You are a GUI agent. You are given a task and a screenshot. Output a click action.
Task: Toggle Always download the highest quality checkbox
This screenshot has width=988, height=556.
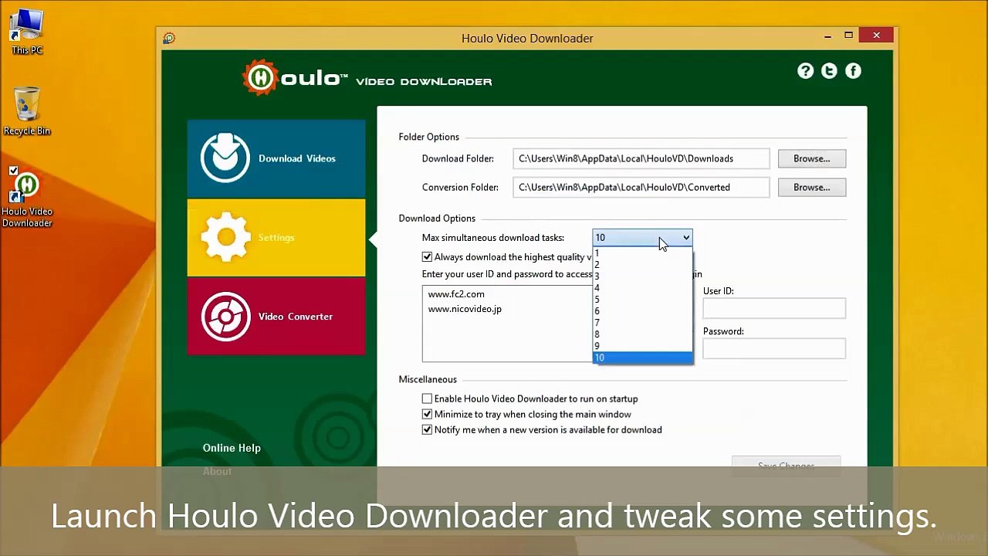click(x=427, y=257)
